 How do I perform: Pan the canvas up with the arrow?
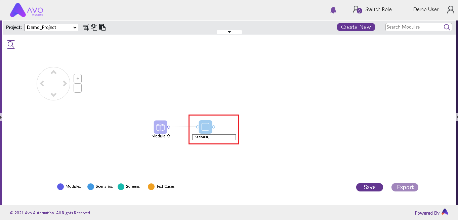[x=53, y=72]
